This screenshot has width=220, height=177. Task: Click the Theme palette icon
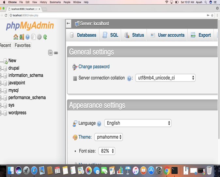[x=75, y=137]
